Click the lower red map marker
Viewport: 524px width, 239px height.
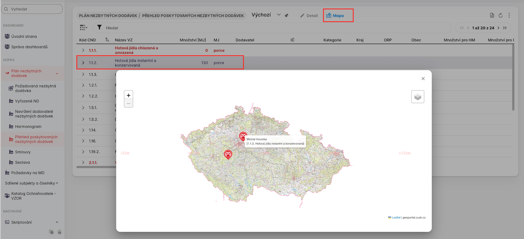[228, 154]
